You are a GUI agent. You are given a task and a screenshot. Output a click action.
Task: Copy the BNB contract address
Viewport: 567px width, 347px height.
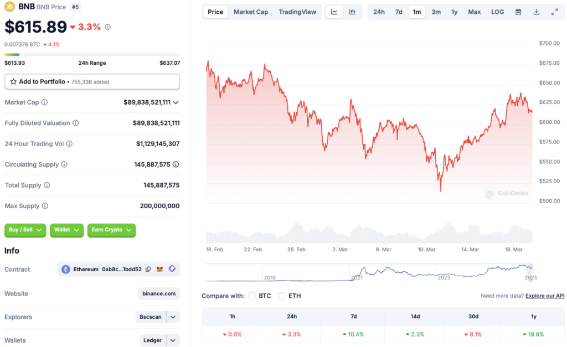click(148, 270)
